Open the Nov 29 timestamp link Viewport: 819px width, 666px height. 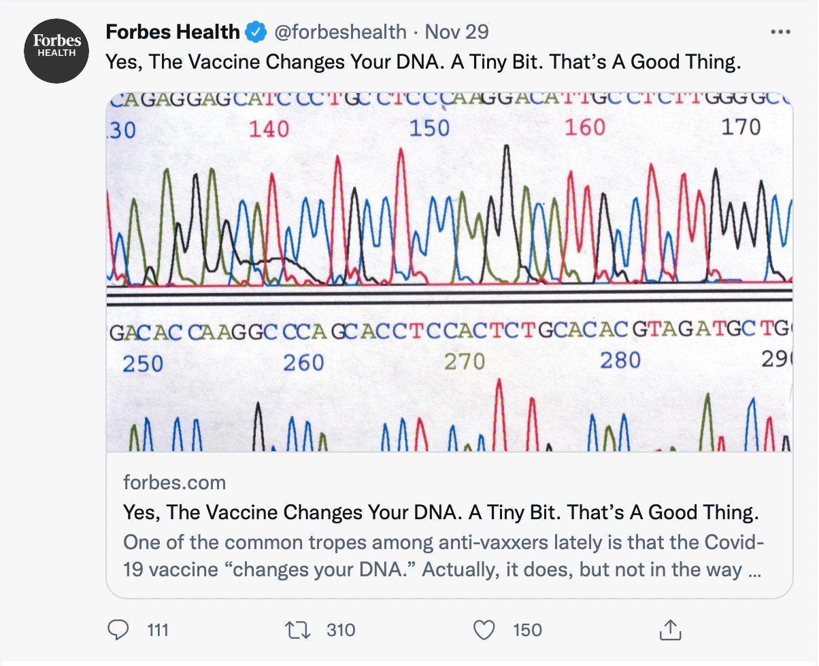[x=456, y=32]
